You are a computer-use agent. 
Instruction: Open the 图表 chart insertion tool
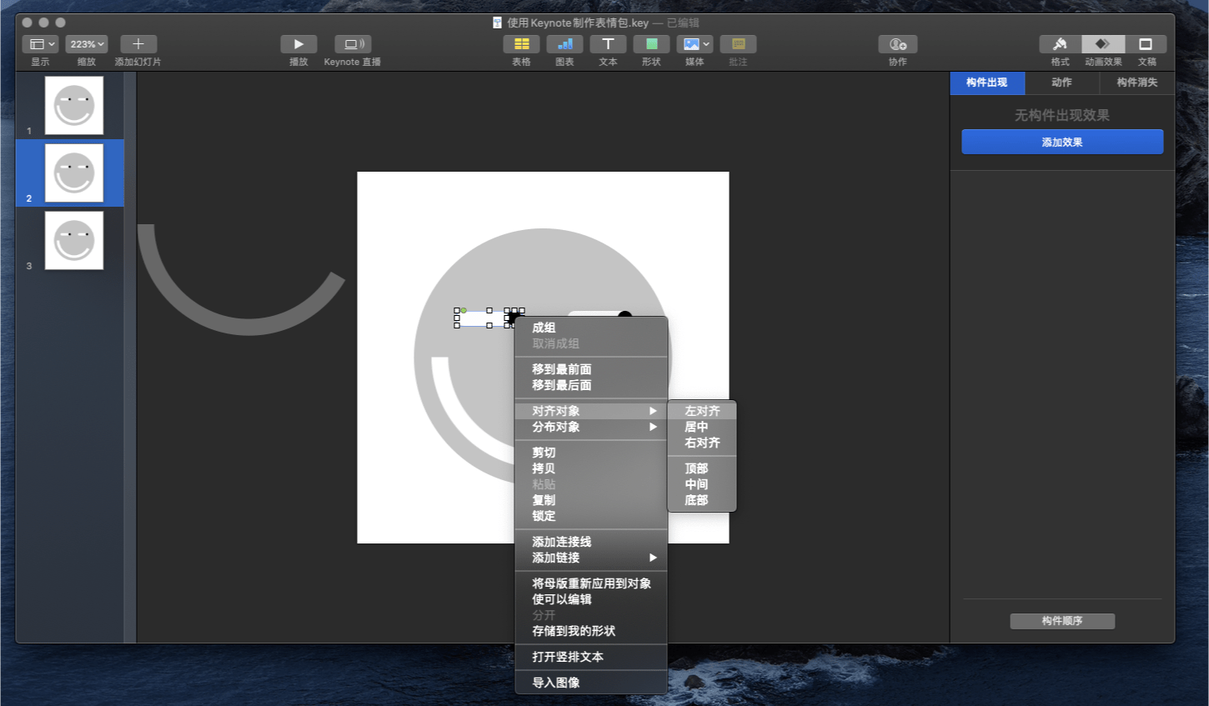pyautogui.click(x=564, y=43)
